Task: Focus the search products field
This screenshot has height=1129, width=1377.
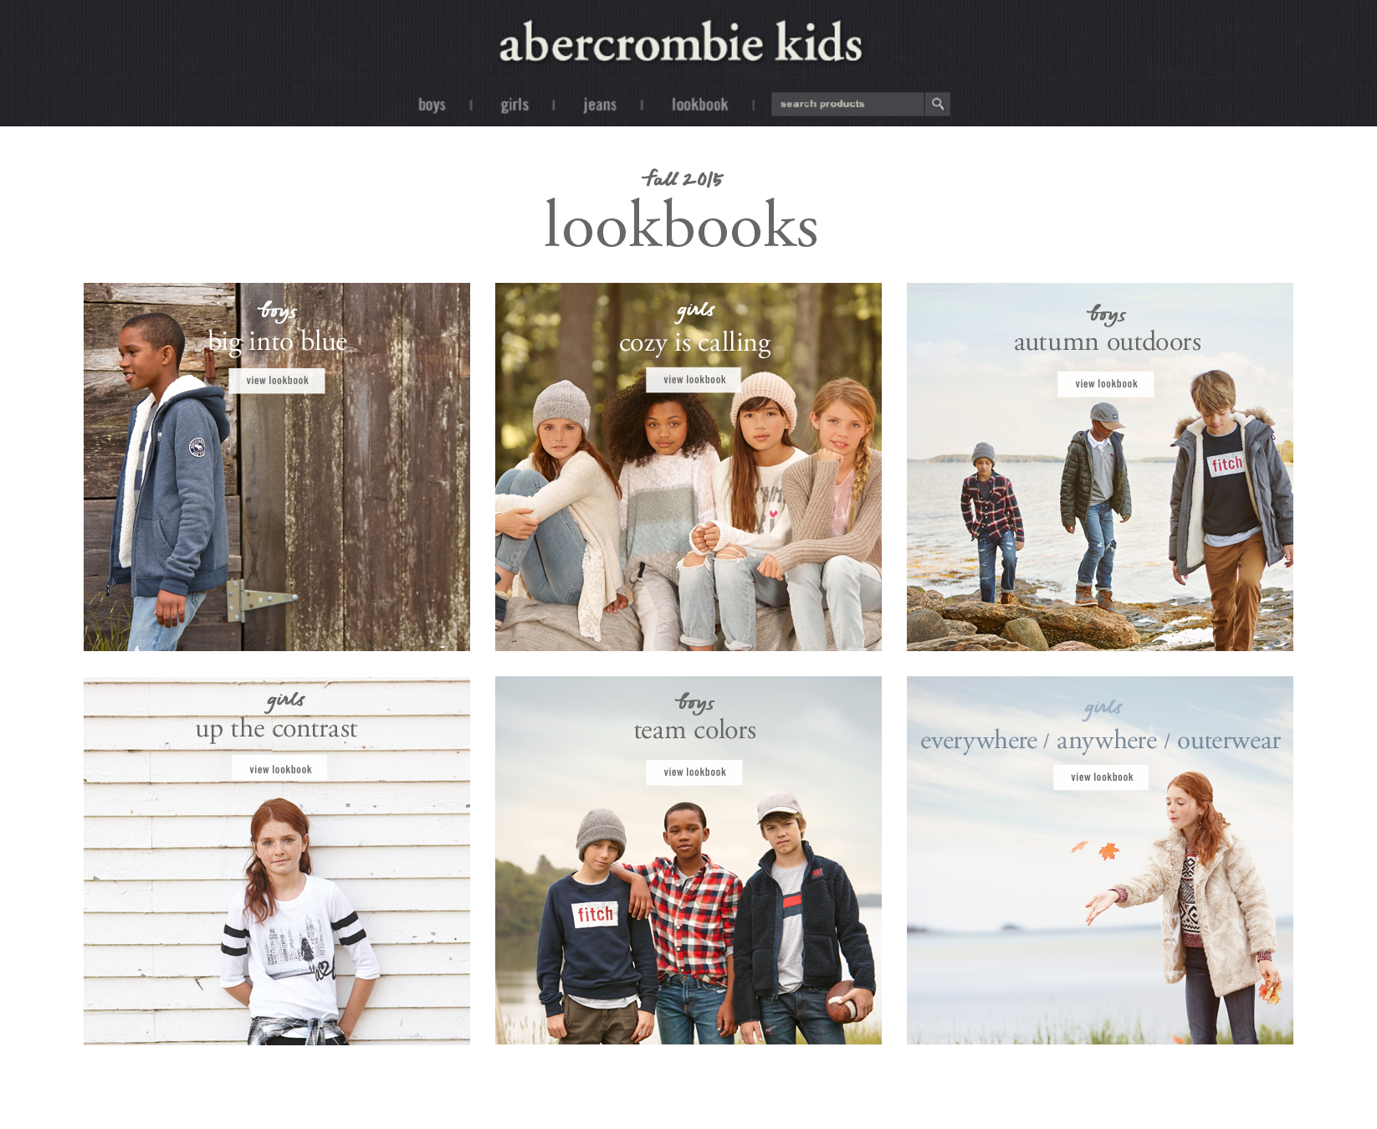Action: (847, 104)
